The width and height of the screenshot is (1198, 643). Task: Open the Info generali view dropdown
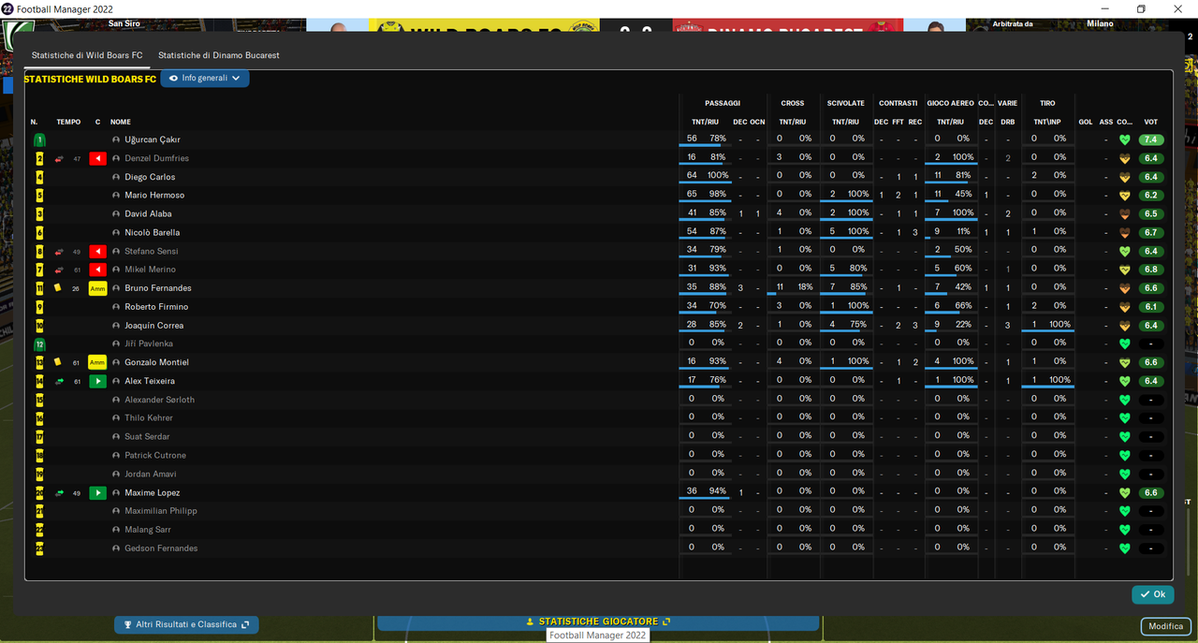click(x=205, y=79)
